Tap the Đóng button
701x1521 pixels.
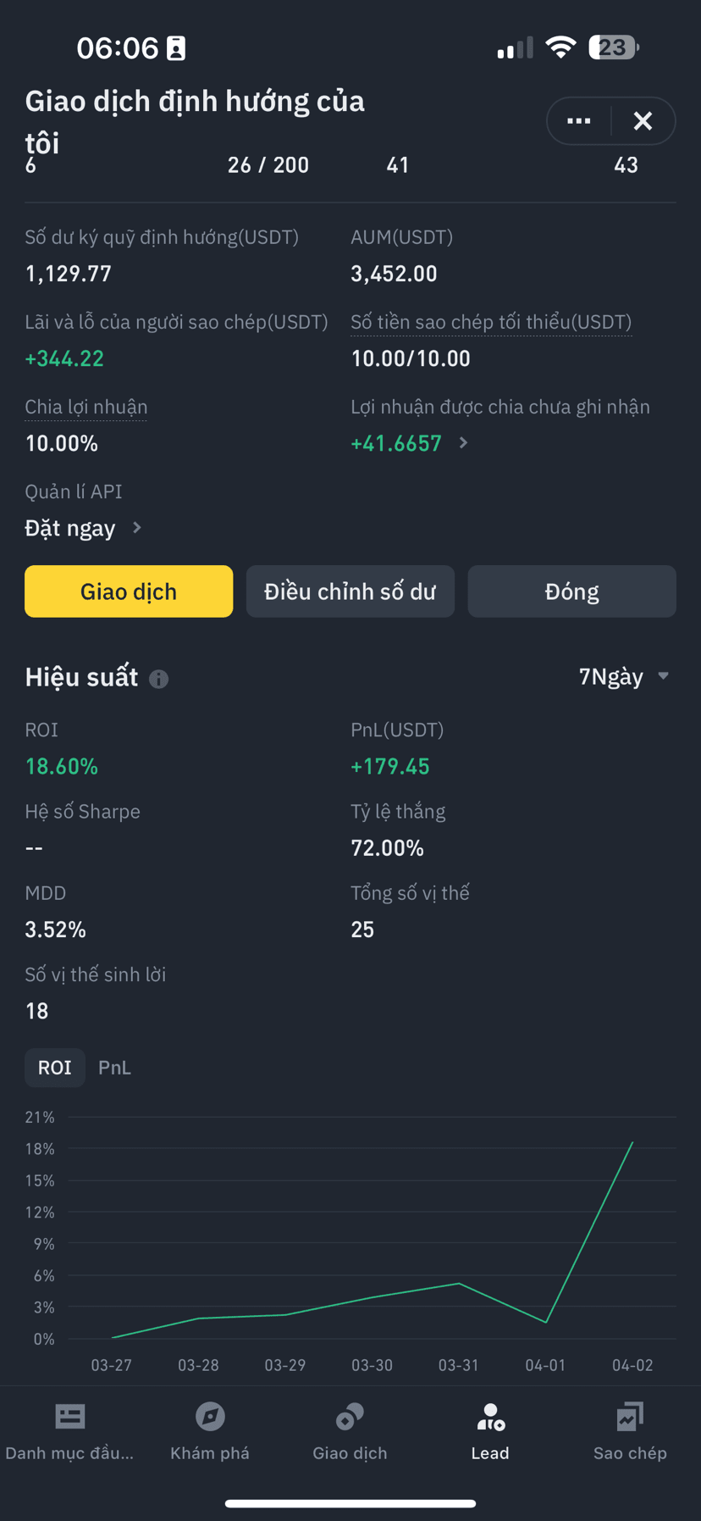[x=572, y=591]
